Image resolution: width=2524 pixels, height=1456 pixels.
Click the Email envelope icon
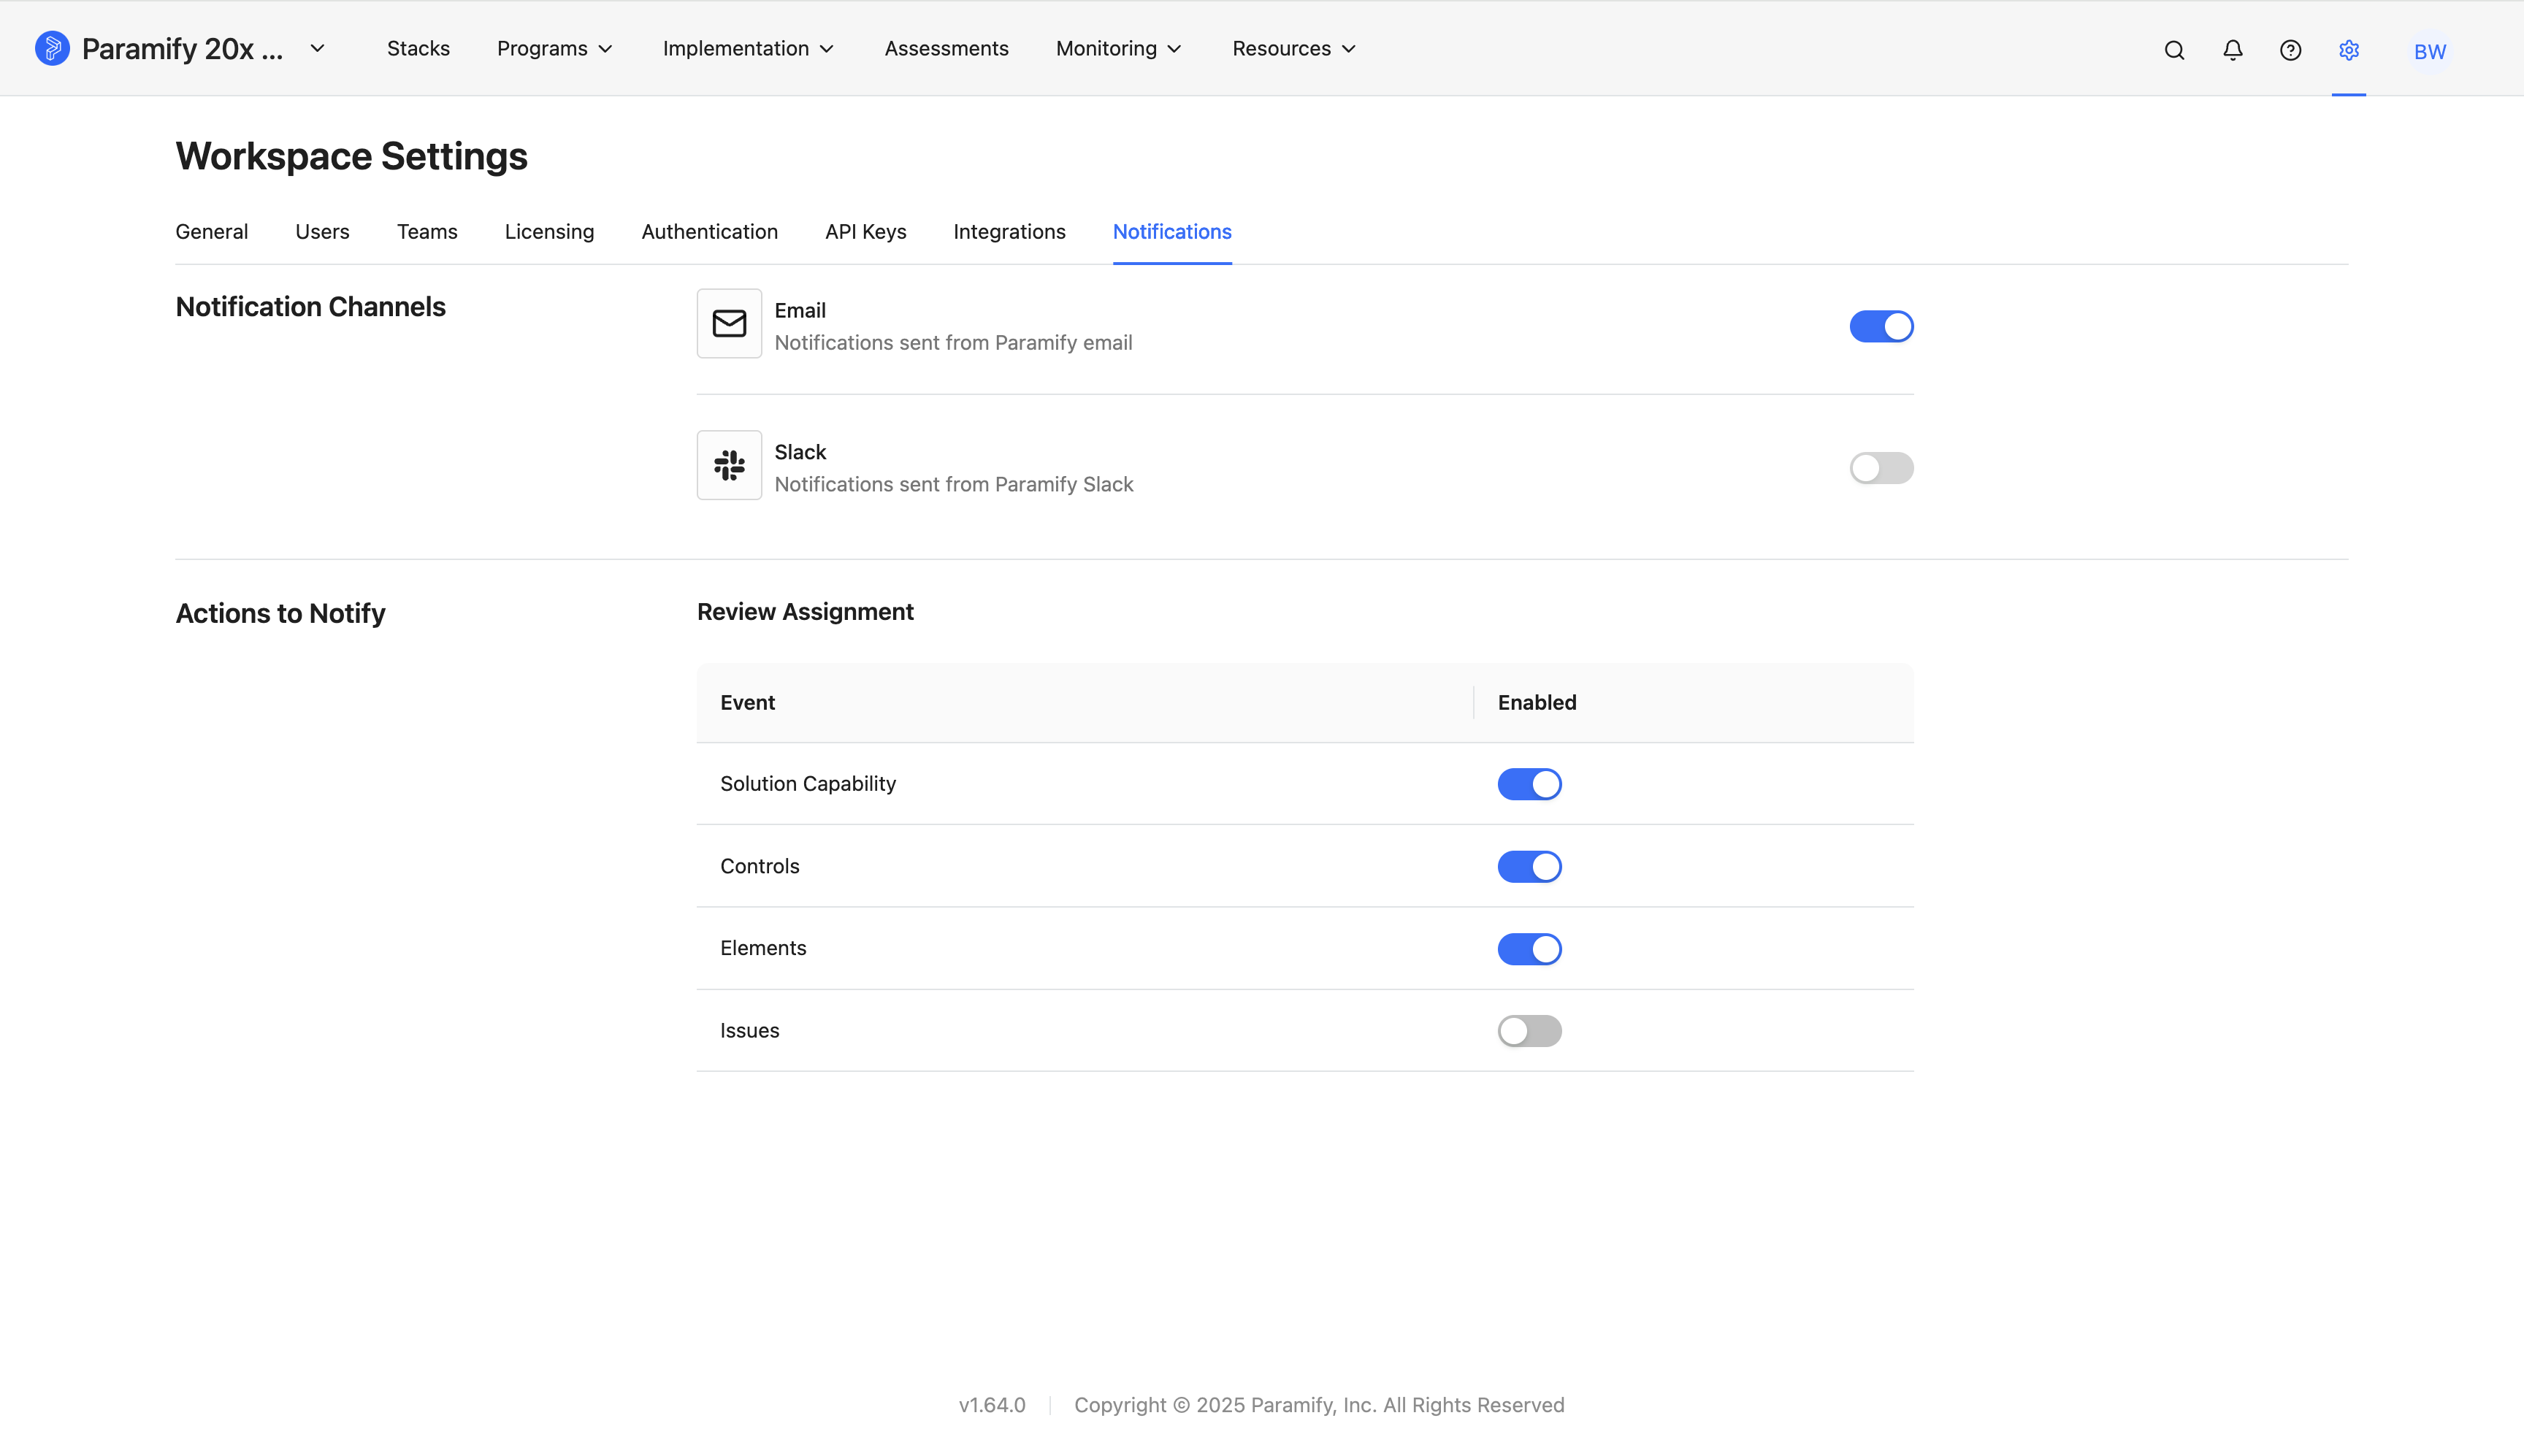pyautogui.click(x=729, y=323)
